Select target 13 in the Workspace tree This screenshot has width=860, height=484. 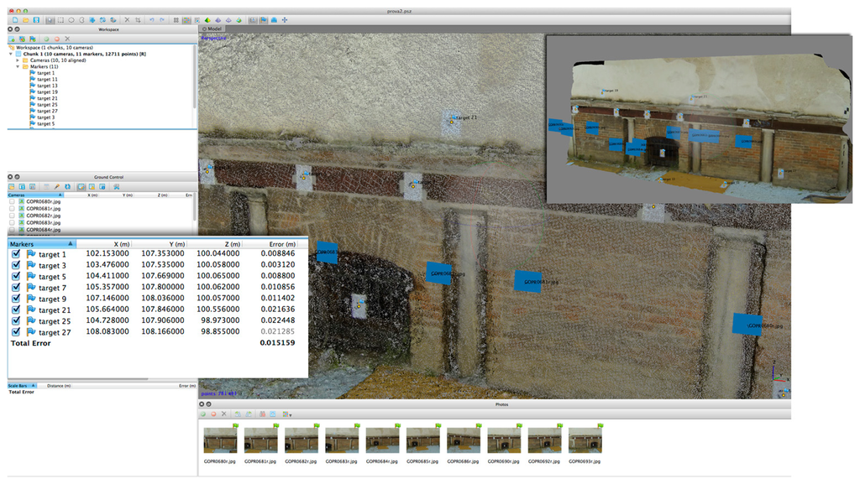click(47, 86)
